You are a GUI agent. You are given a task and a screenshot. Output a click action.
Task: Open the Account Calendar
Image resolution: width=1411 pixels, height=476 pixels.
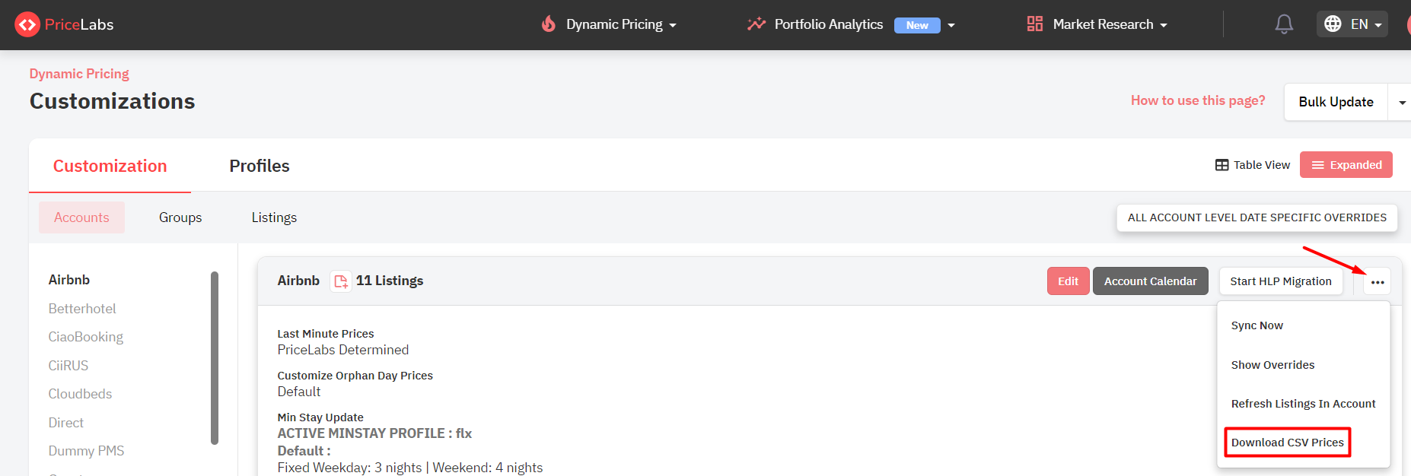(x=1150, y=281)
